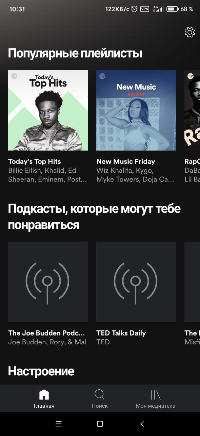Open Today's Top Hits cover art
The height and width of the screenshot is (436, 200).
[48, 110]
